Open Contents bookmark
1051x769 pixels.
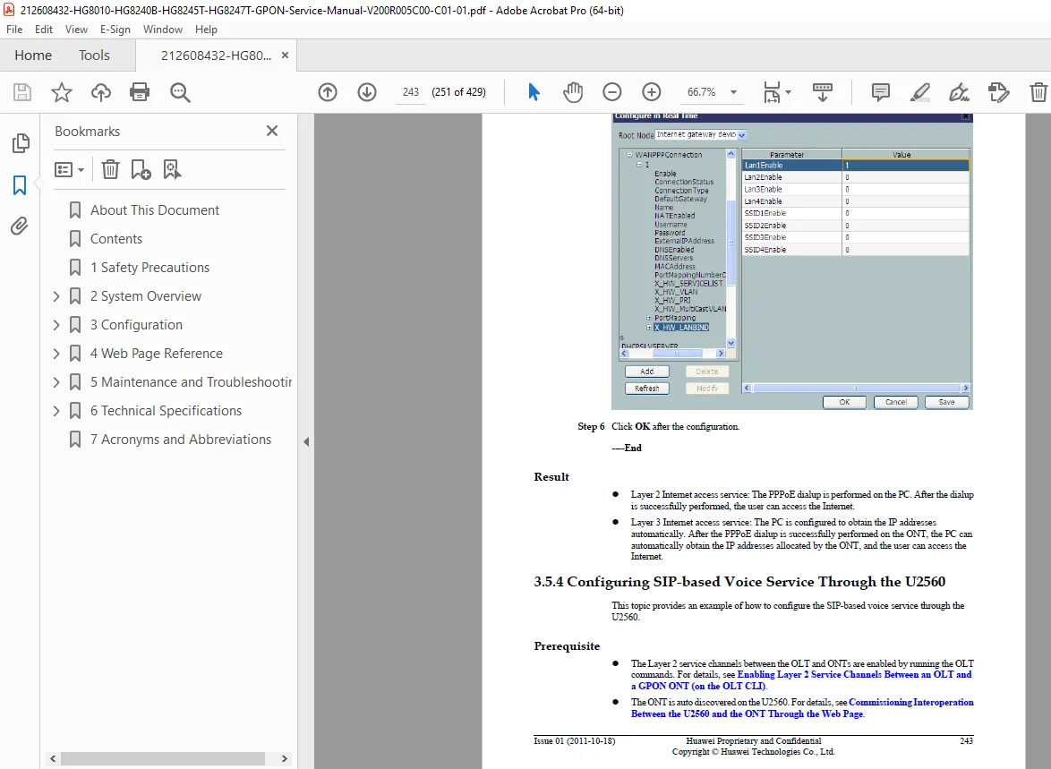[116, 239]
